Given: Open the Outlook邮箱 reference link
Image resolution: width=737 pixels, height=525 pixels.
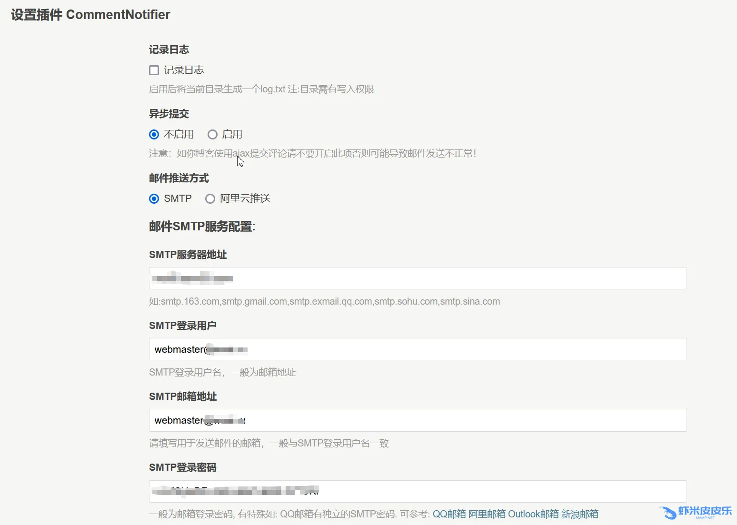Looking at the screenshot, I should (533, 514).
